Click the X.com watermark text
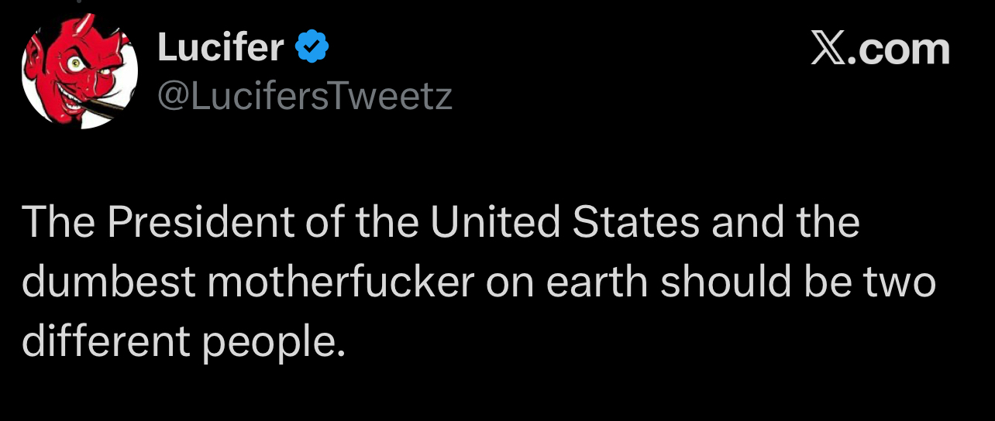The width and height of the screenshot is (995, 421). point(880,49)
